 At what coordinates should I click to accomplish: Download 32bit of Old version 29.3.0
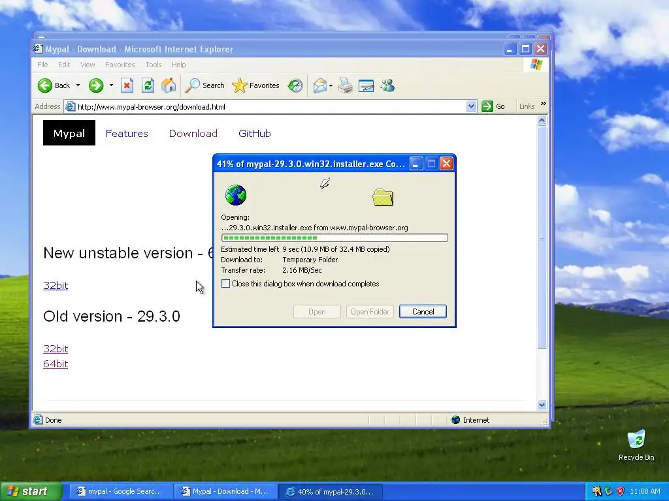pyautogui.click(x=56, y=348)
